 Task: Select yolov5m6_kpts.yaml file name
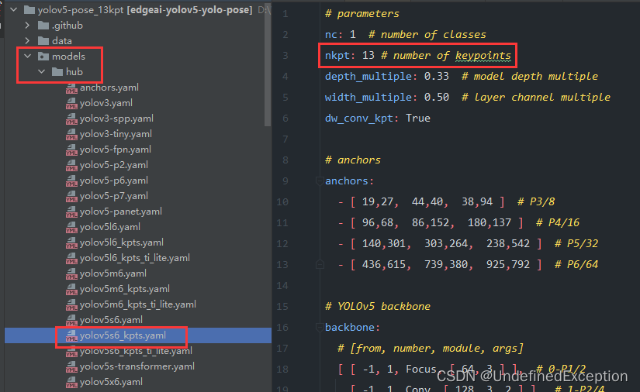[x=124, y=288]
